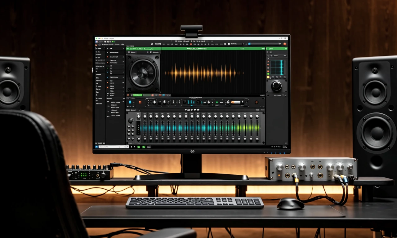Toggle the blue switch at effects rack left

coord(130,102)
